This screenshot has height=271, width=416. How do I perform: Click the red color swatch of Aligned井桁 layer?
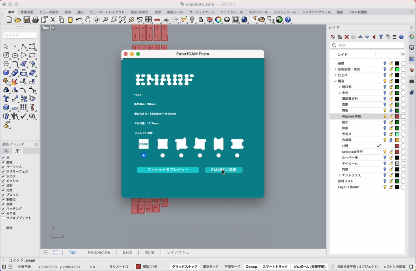pyautogui.click(x=397, y=117)
